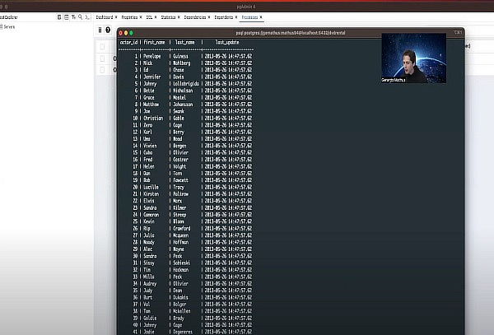
Task: Select the Processes tab
Action: [x=249, y=17]
